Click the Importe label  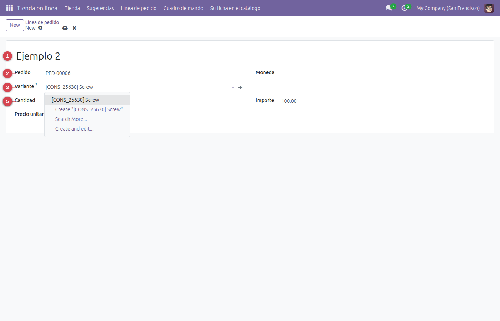point(265,100)
